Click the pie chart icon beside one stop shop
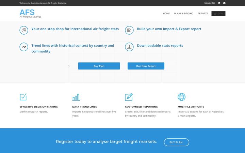This screenshot has width=245, height=153. pyautogui.click(x=24, y=30)
